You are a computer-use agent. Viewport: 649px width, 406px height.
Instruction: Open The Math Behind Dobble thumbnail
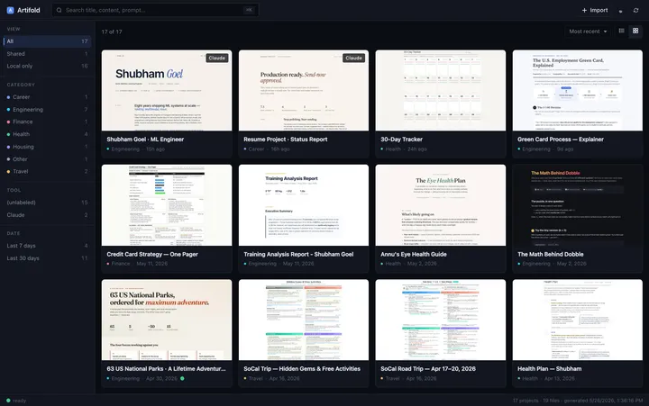(x=578, y=205)
